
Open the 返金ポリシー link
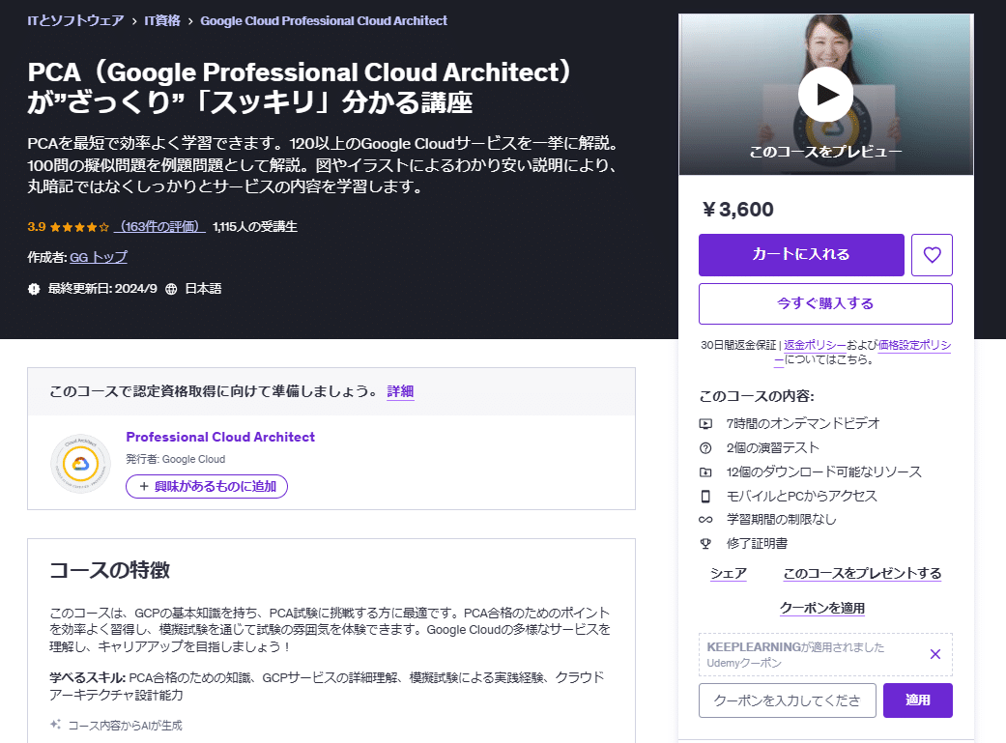pyautogui.click(x=815, y=345)
